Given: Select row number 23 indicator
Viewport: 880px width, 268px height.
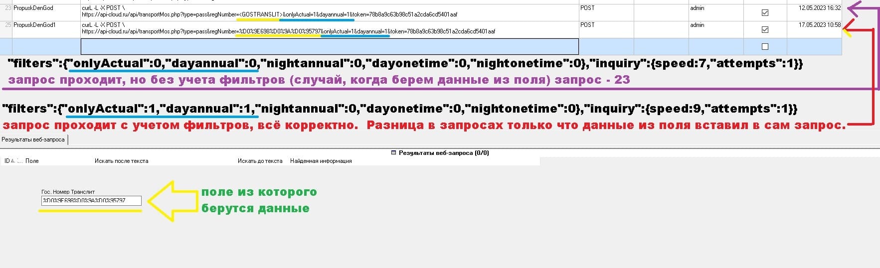Looking at the screenshot, I should [6, 13].
